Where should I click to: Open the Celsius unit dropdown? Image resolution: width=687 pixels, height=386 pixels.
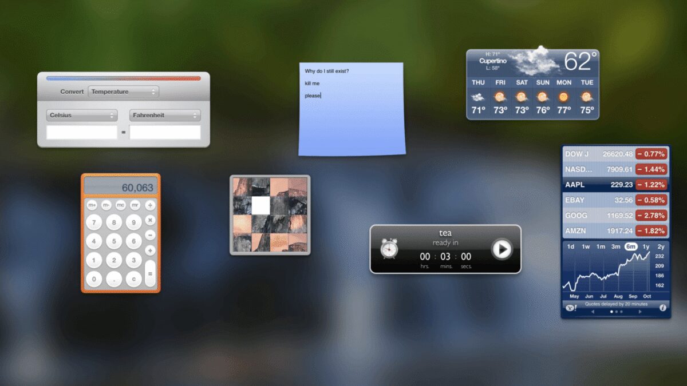(x=81, y=115)
